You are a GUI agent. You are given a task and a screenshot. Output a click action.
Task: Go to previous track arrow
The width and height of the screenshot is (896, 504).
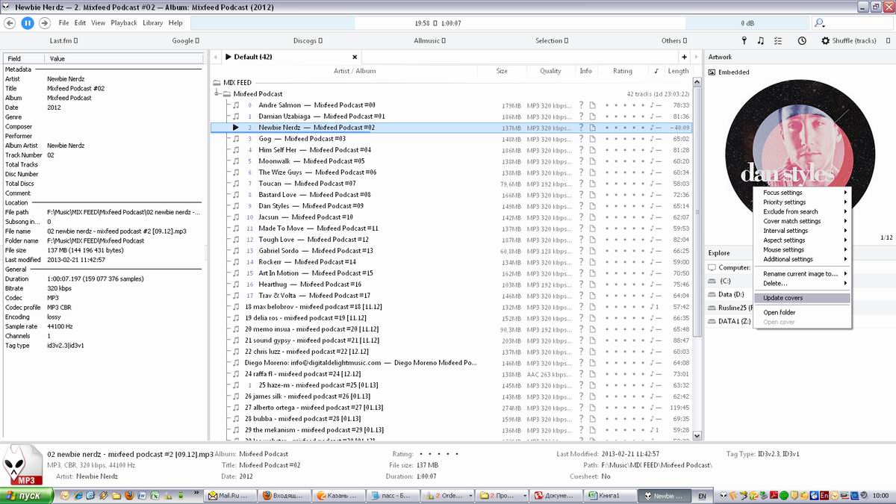[x=10, y=23]
